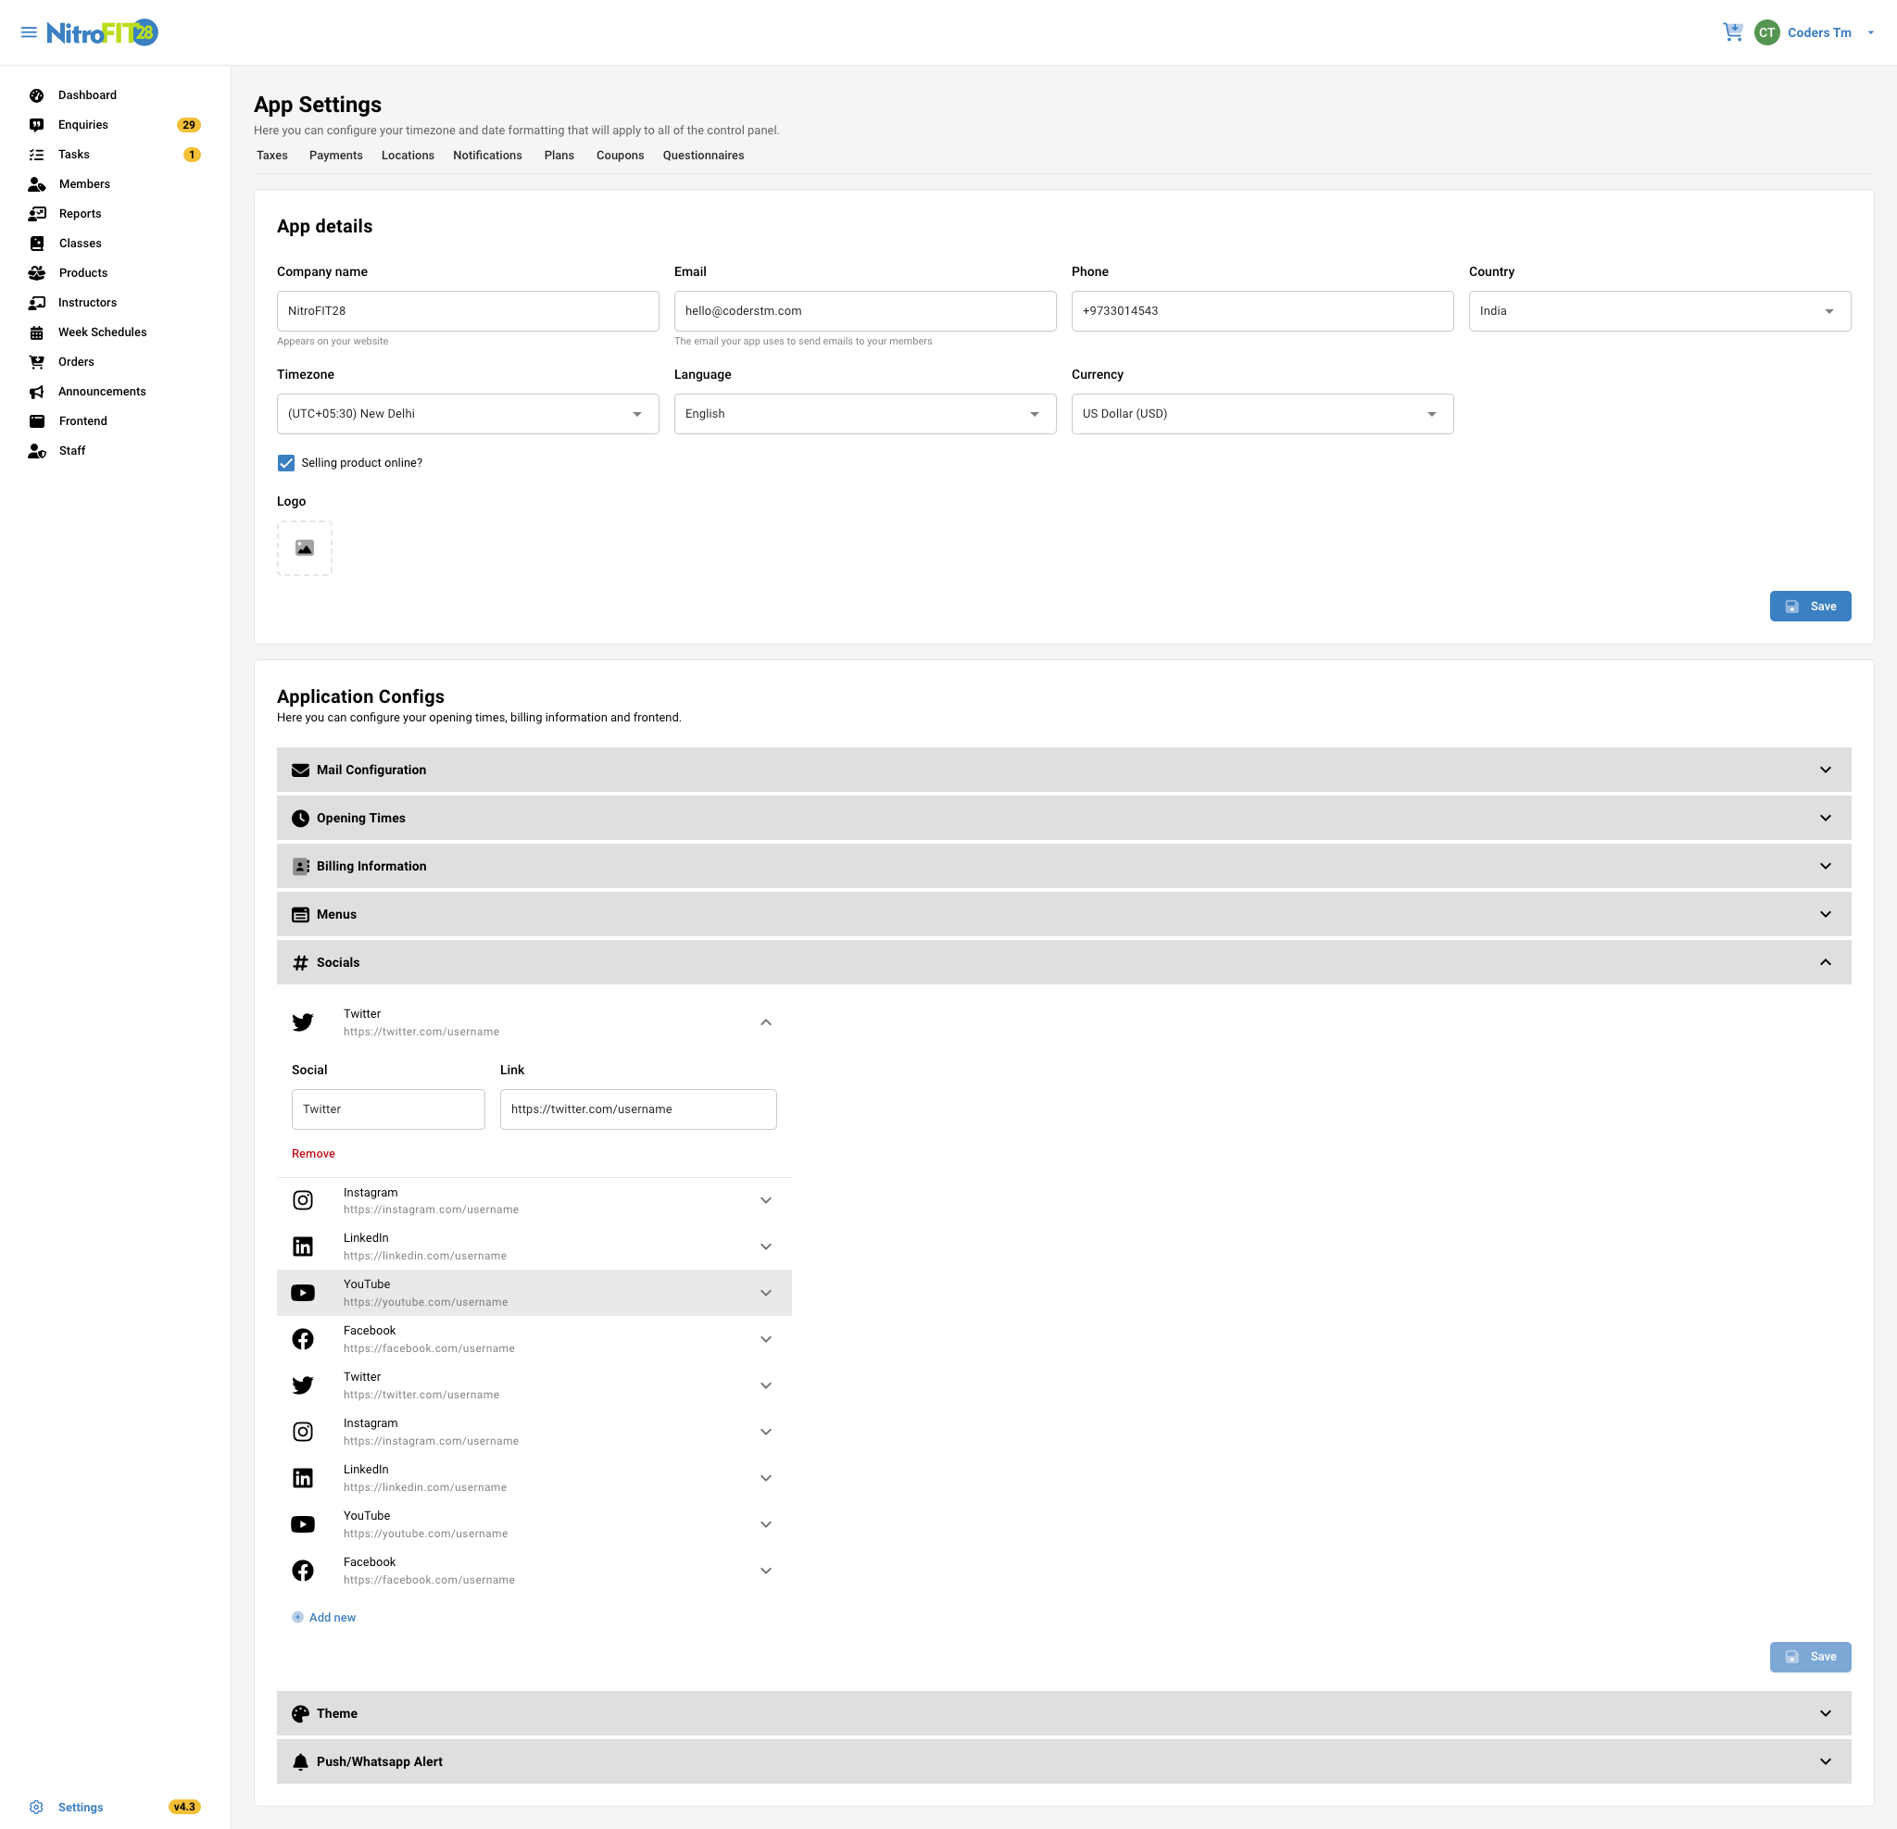
Task: Open Week Schedules in sidebar
Action: click(102, 332)
